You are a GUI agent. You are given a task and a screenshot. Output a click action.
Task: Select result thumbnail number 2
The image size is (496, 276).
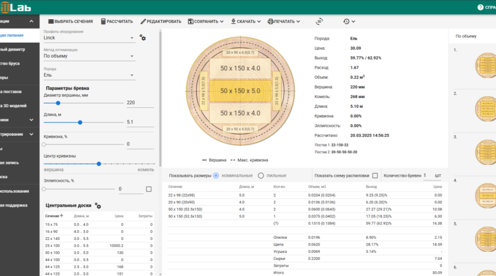[486, 109]
